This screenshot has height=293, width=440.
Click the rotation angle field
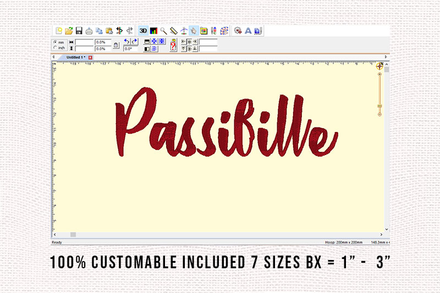[131, 49]
